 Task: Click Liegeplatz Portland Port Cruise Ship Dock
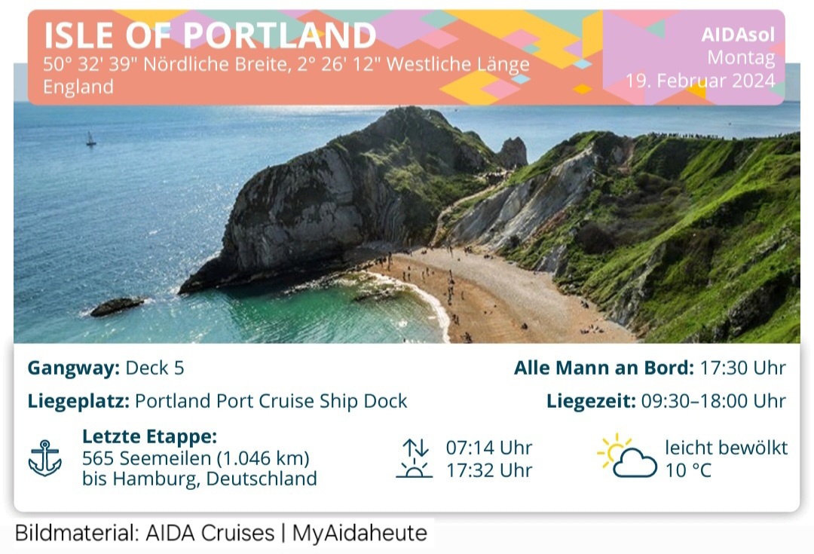coord(218,401)
